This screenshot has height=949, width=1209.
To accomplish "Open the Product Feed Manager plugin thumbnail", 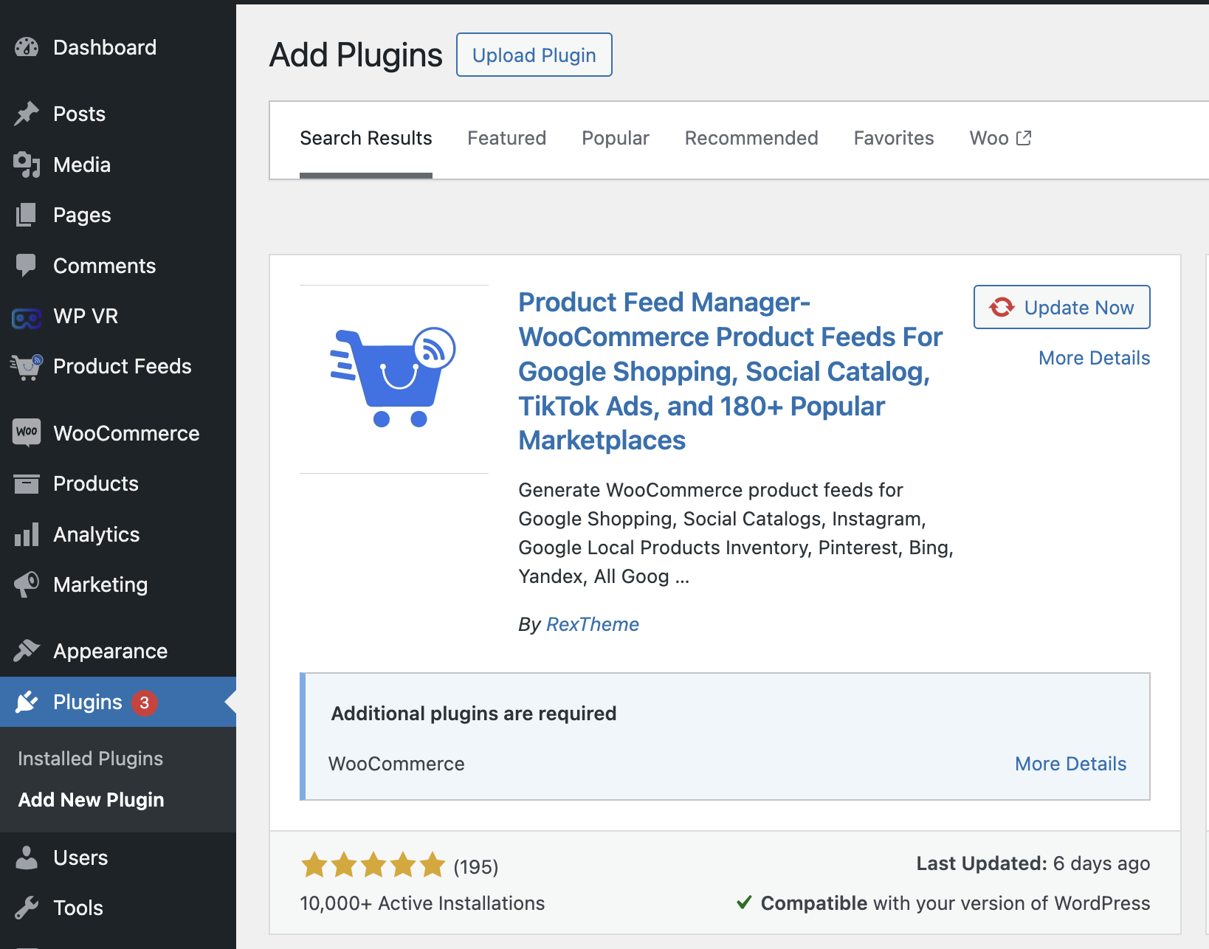I will click(394, 379).
